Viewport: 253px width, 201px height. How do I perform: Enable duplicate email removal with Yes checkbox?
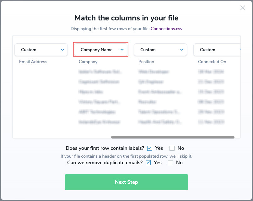point(148,163)
